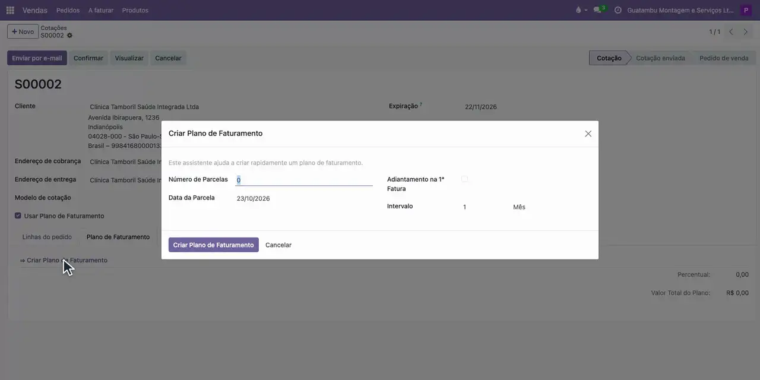Open the A faturar menu
760x380 pixels.
101,10
